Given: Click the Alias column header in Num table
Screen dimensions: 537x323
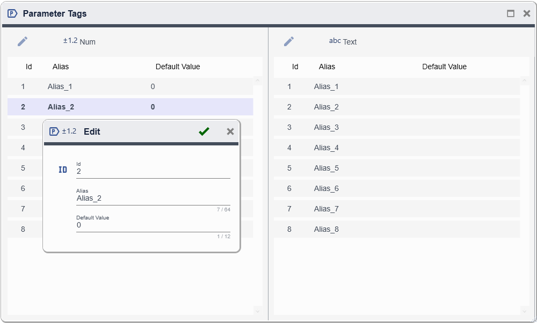Looking at the screenshot, I should coord(61,67).
